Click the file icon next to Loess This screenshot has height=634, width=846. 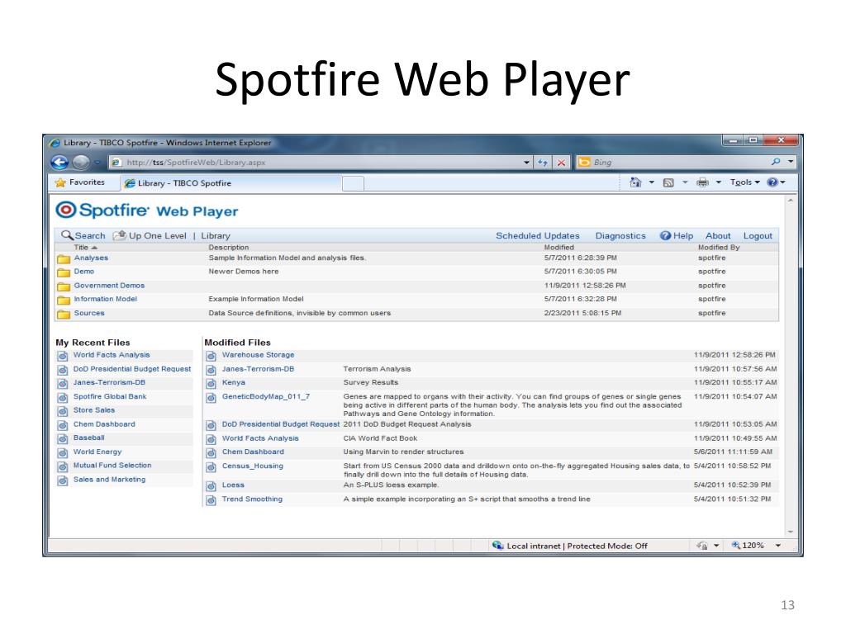click(x=211, y=485)
